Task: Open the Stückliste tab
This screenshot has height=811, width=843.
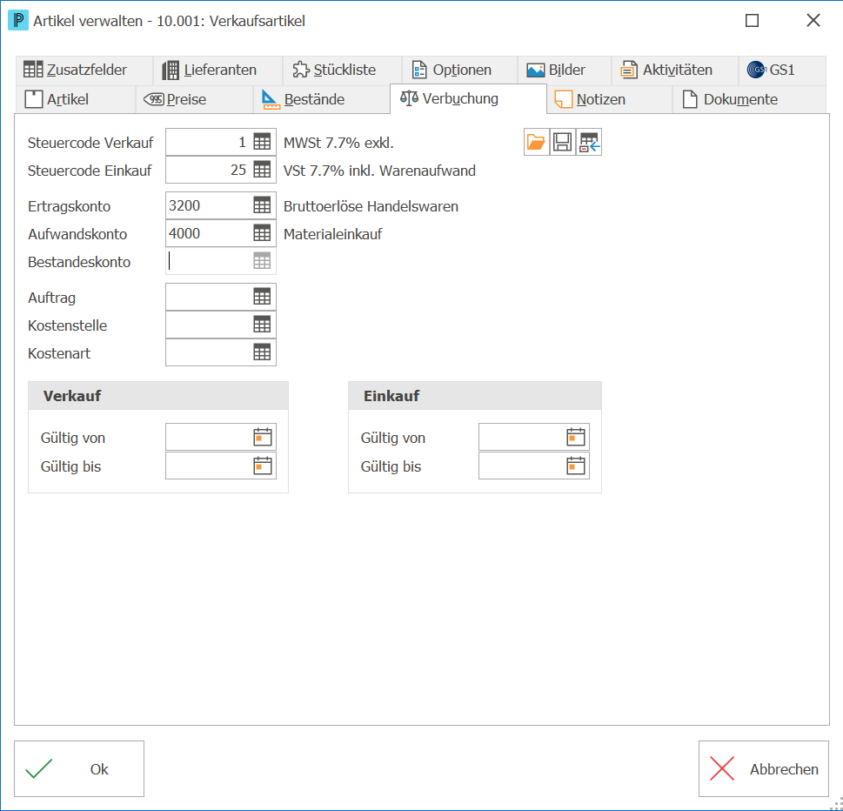Action: tap(342, 70)
